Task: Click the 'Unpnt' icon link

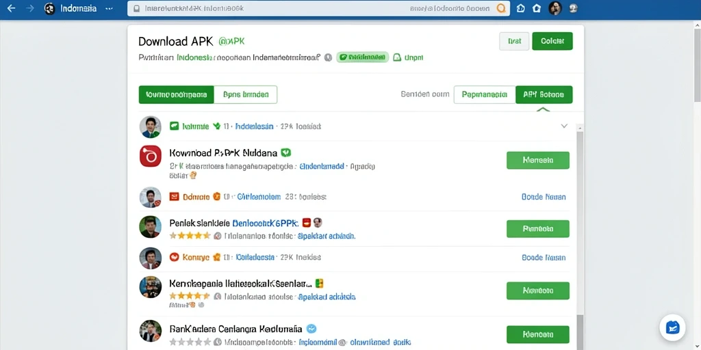Action: click(408, 57)
